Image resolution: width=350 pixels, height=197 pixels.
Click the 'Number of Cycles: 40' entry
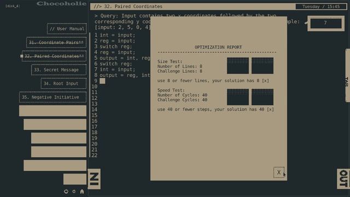182,95
